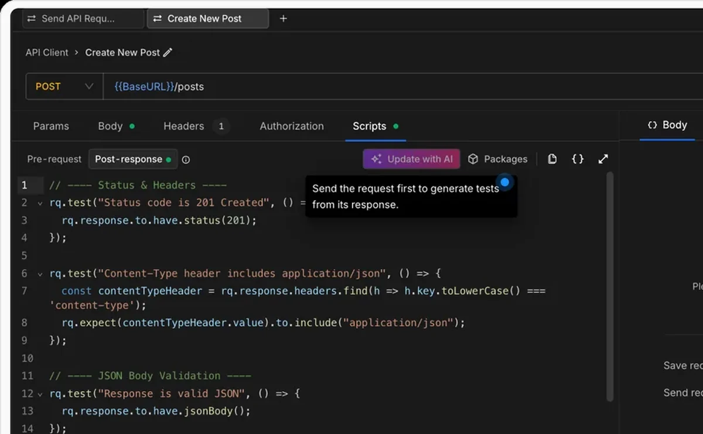Click the Update with AI button
Screen dimensions: 703x434
[x=411, y=159]
